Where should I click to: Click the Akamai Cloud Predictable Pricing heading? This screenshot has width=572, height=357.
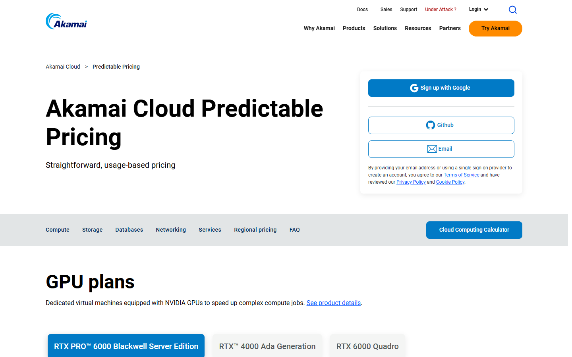(x=184, y=123)
